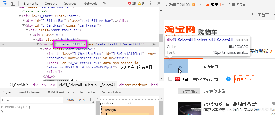This screenshot has width=275, height=115.
Task: Open the 优惠券 coupon dropdown
Action: click(244, 79)
